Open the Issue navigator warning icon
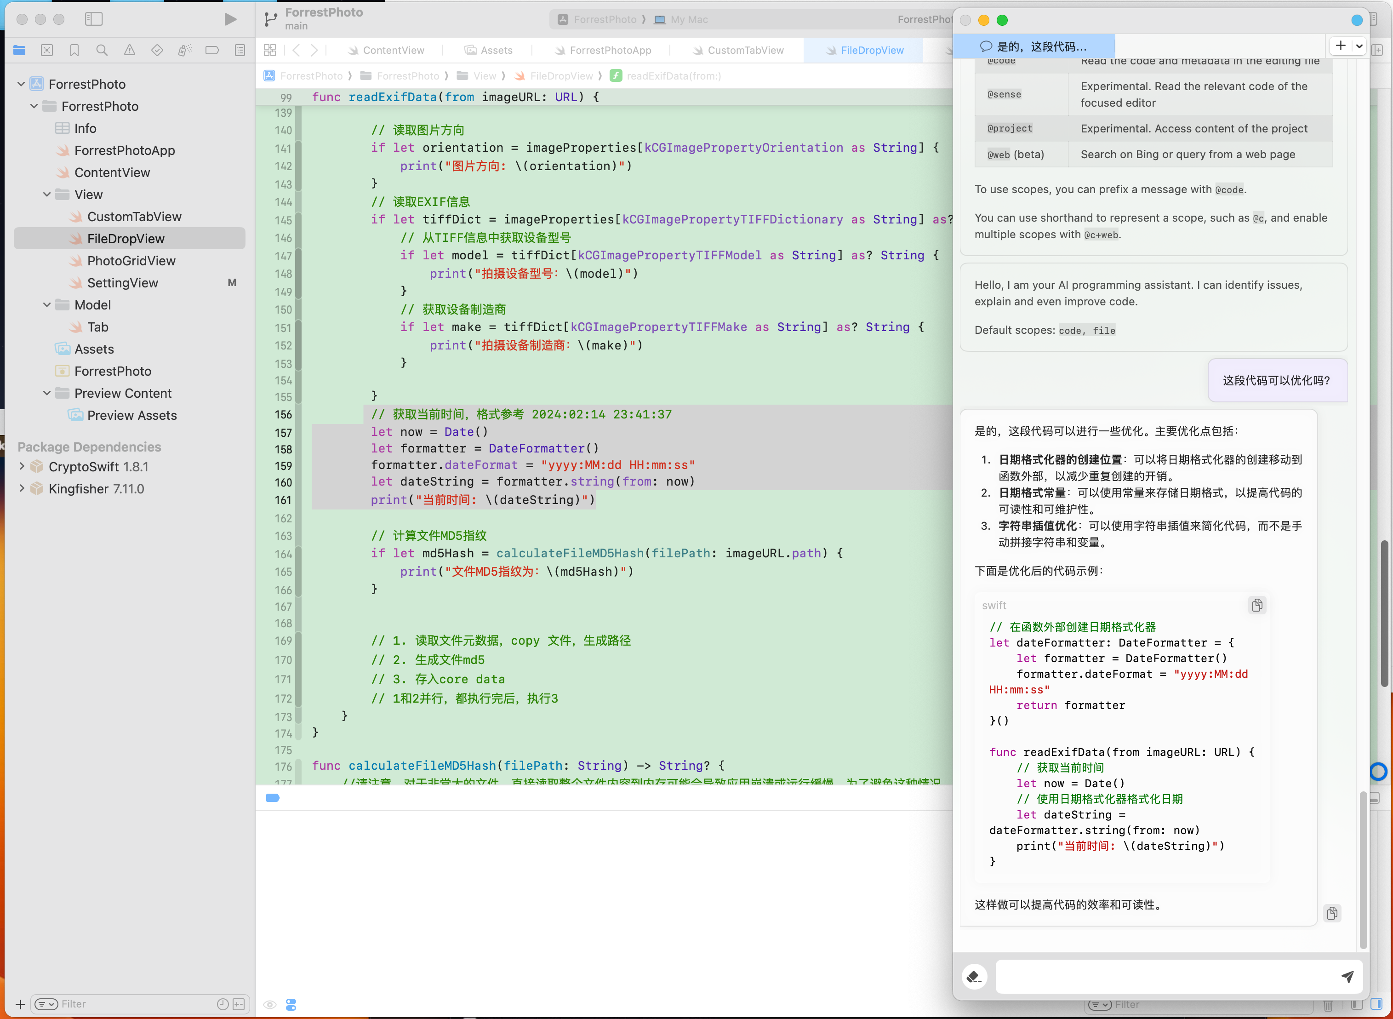 (130, 50)
